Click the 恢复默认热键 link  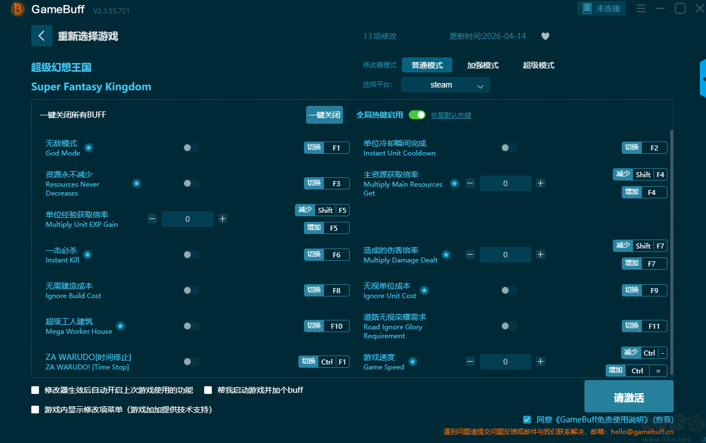pos(451,115)
